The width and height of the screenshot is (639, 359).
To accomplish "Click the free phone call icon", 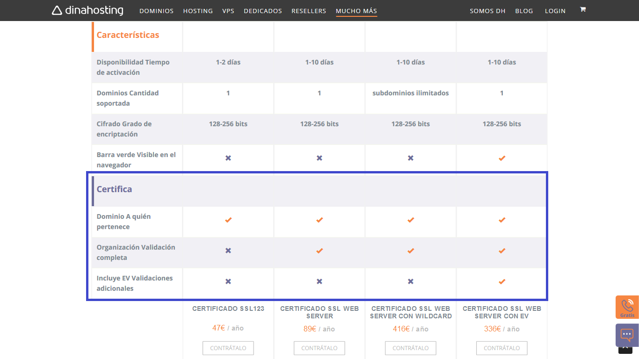I will [627, 307].
